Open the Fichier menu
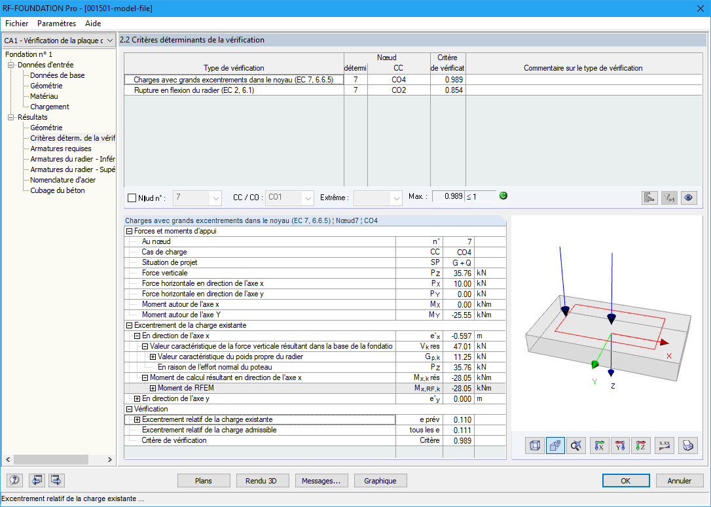 click(x=17, y=24)
